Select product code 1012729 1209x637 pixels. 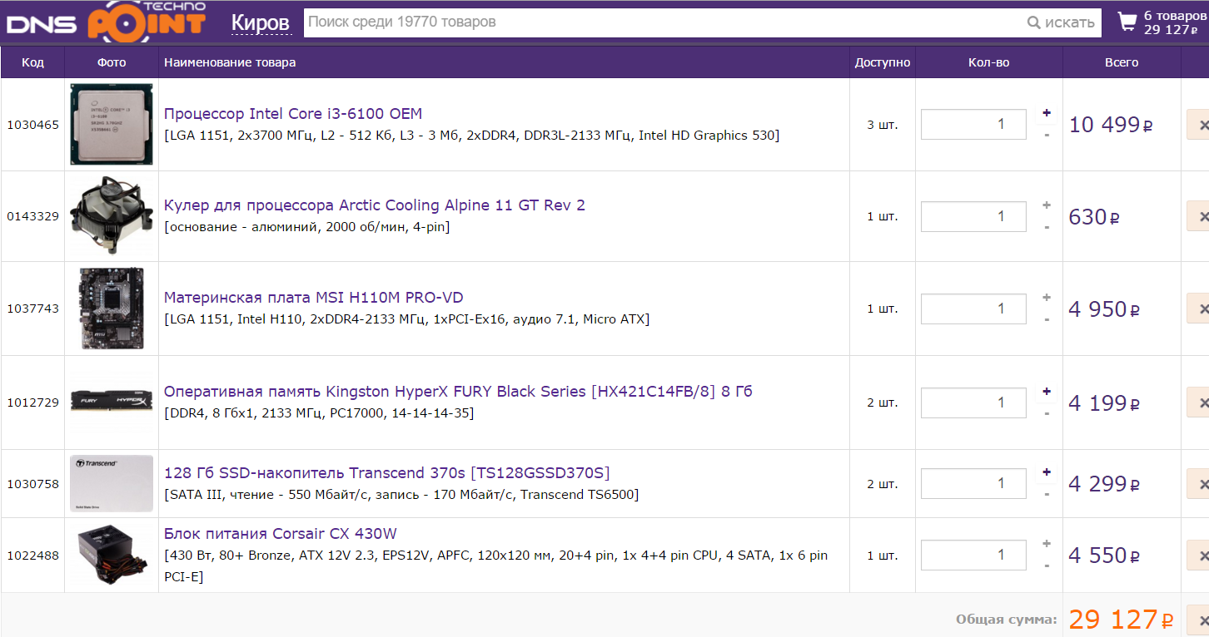point(33,402)
